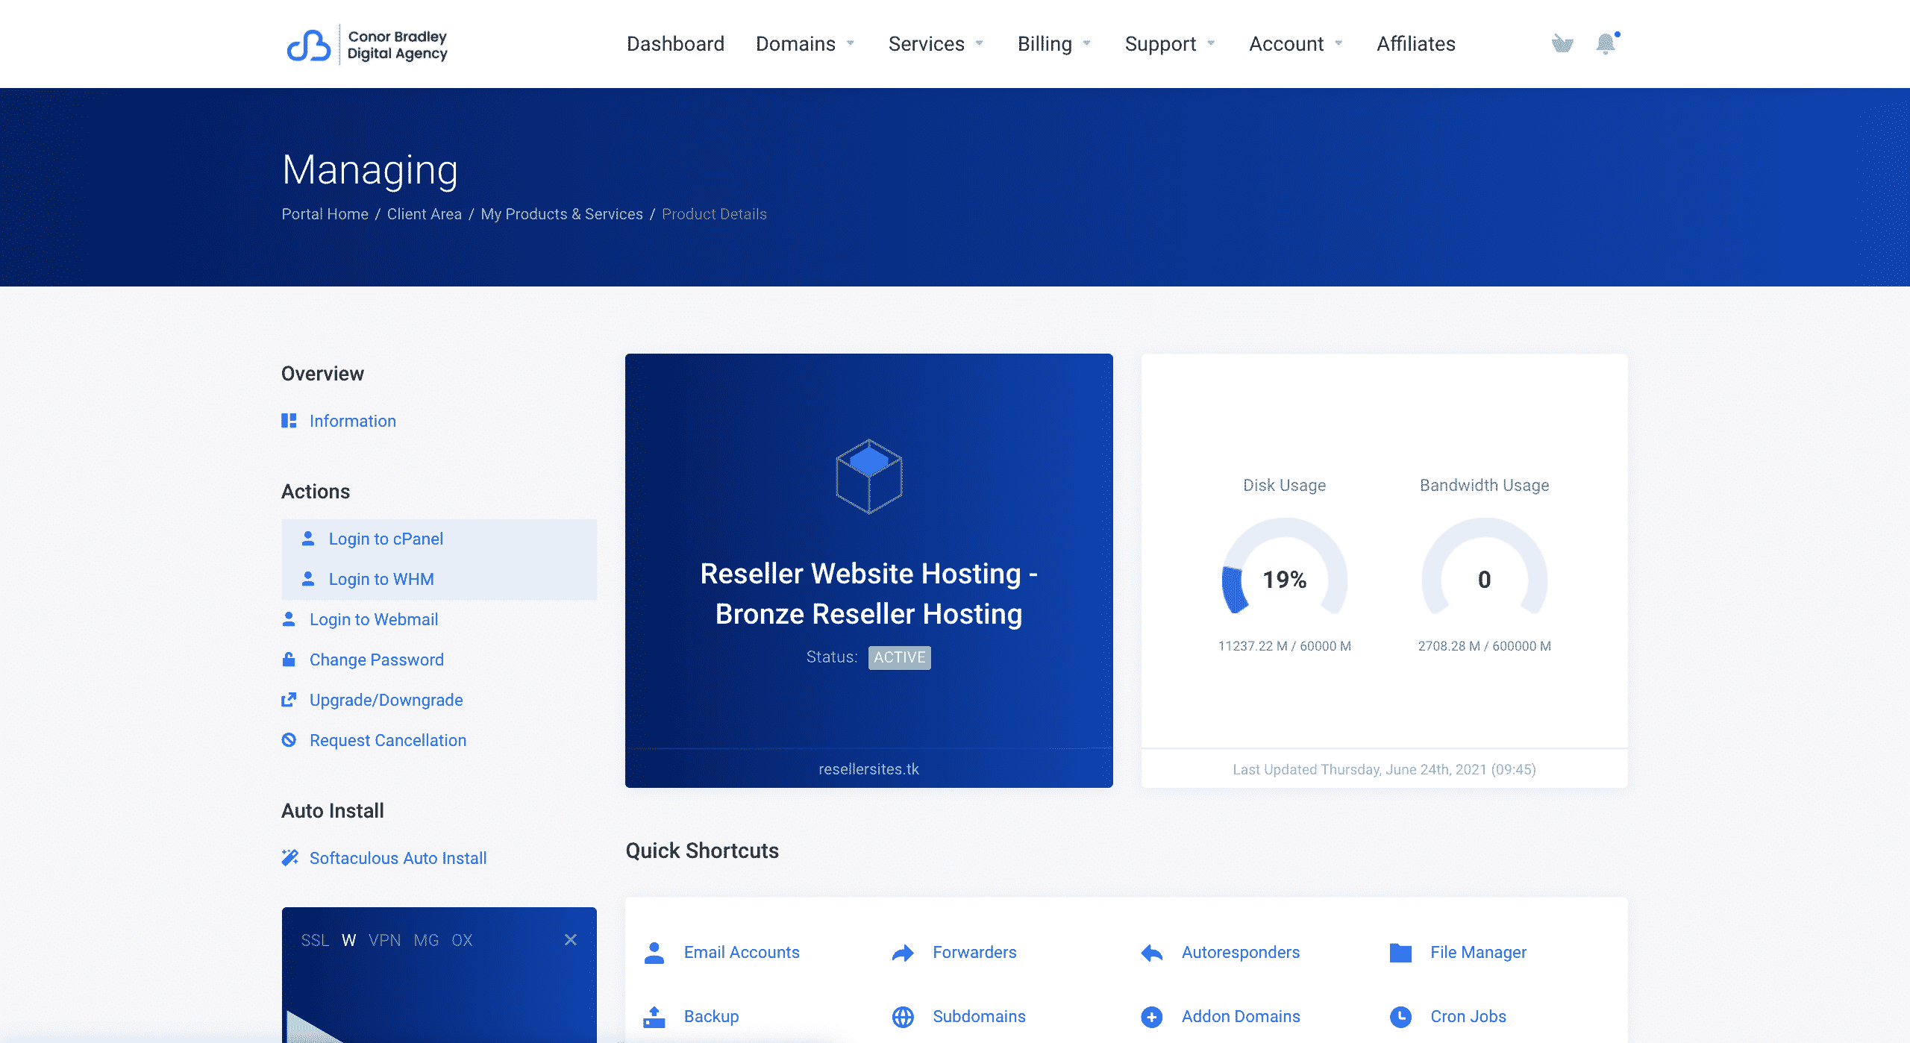This screenshot has width=1910, height=1043.
Task: Open the notifications bell icon
Action: click(x=1606, y=44)
